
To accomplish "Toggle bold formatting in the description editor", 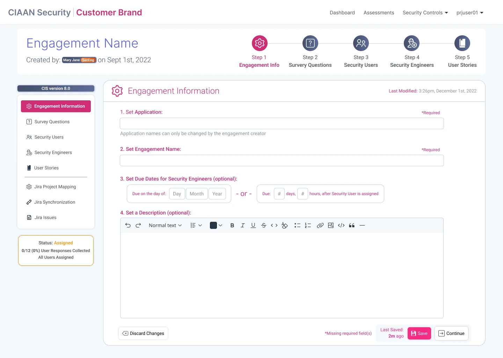I will (232, 225).
